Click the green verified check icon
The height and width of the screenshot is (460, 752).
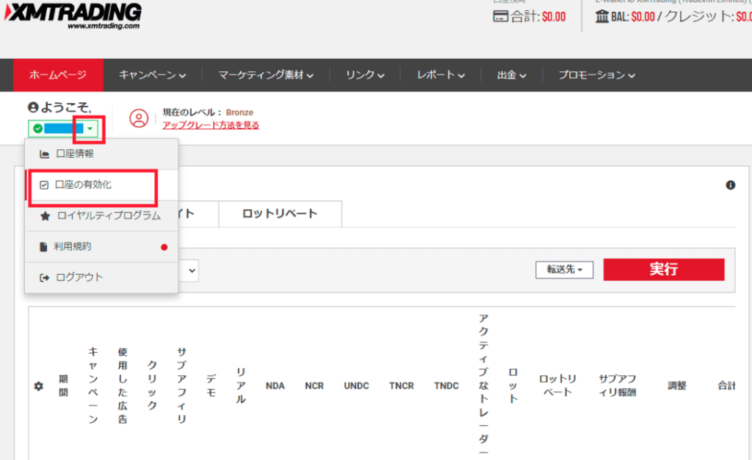(x=37, y=129)
